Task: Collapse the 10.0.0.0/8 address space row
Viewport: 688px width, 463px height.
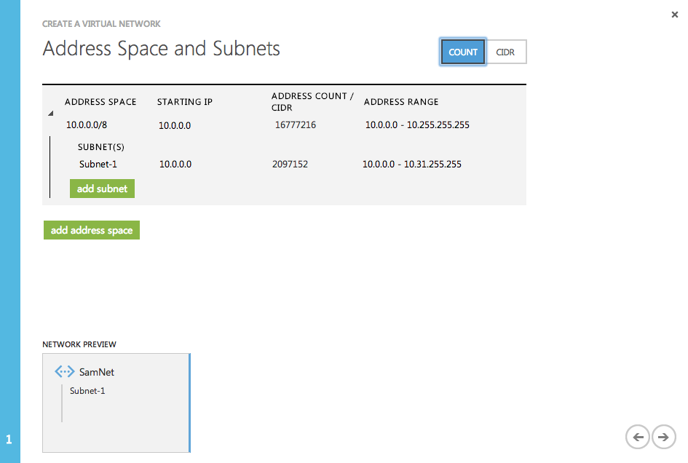Action: coord(51,114)
